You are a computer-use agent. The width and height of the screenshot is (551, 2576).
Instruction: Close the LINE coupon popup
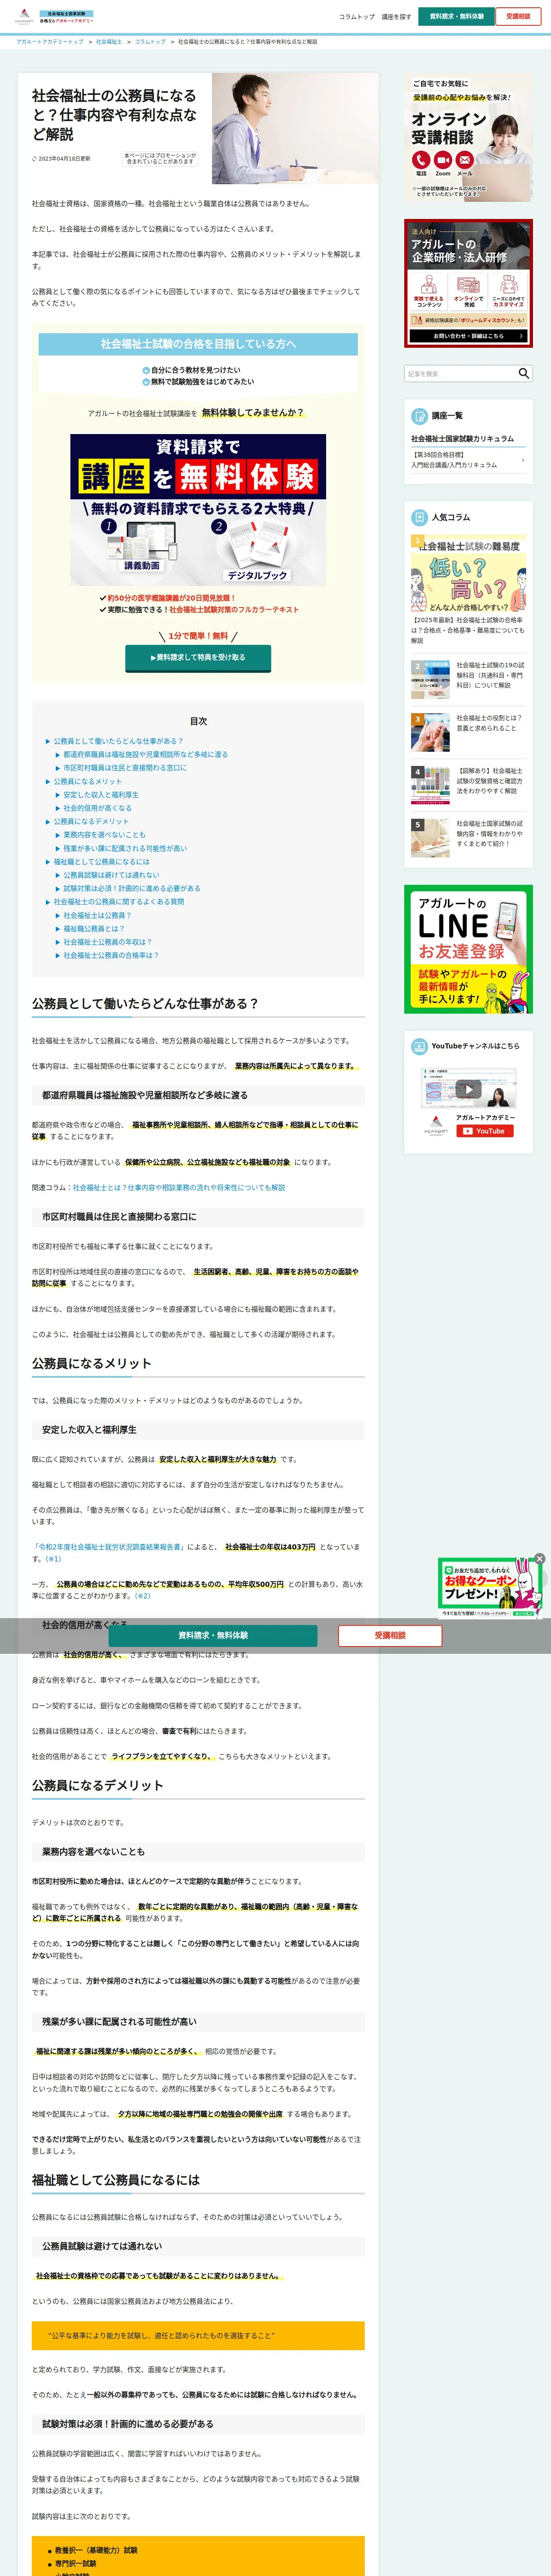[x=539, y=1559]
